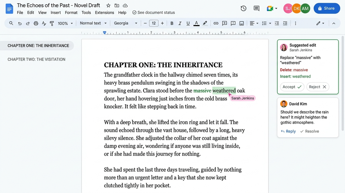Open the Tools menu
The height and width of the screenshot is (193, 345).
[x=86, y=12]
